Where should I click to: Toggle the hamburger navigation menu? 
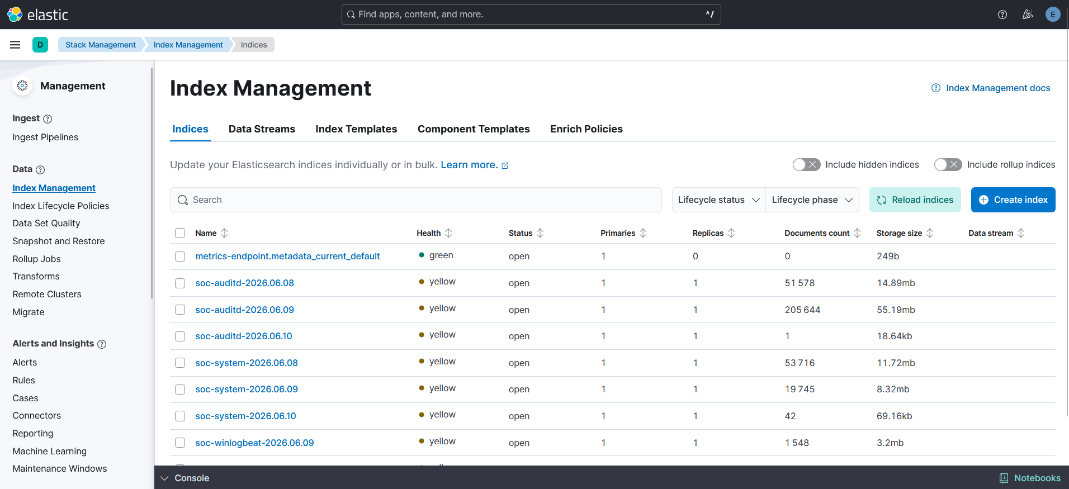15,45
